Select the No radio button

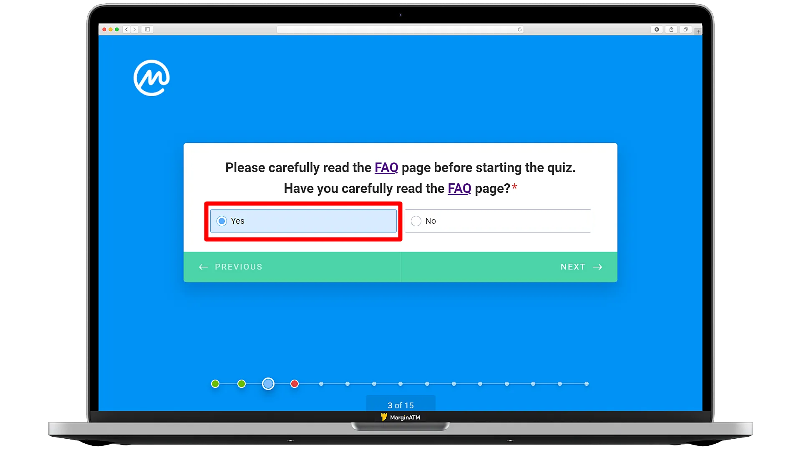[416, 220]
